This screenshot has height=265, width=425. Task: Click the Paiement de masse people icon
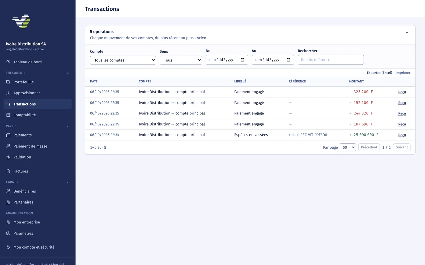[8, 146]
